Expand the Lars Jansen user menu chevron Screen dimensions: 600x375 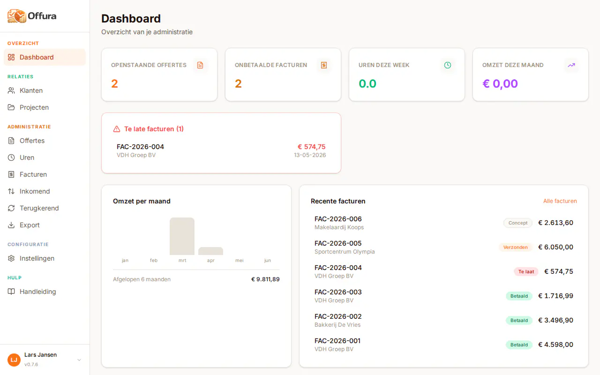point(79,360)
